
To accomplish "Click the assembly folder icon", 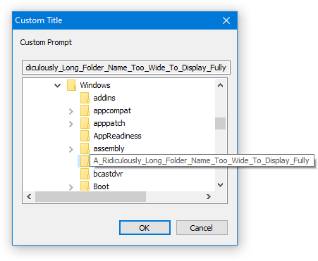I will 85,148.
